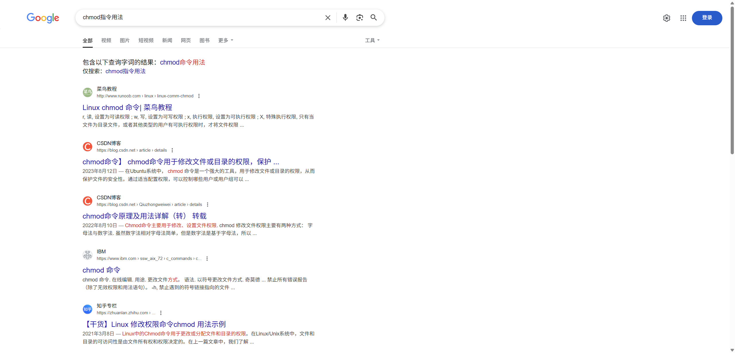Viewport: 735px width, 353px height.
Task: Open options for Qiuzhongweiwei CSDN result
Action: [x=208, y=205]
